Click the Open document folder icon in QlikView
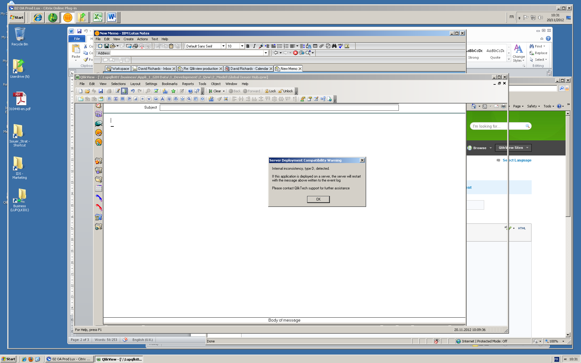Image resolution: width=581 pixels, height=363 pixels. point(87,91)
